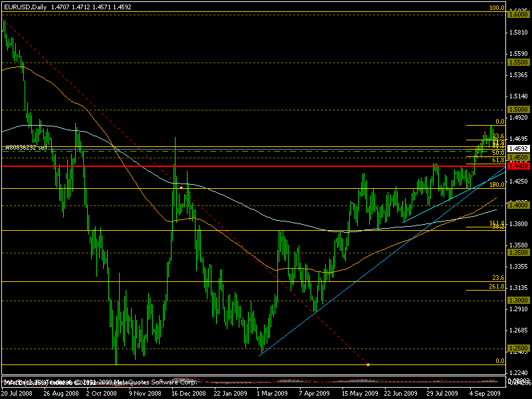Select the 261.8 Fibonacci extension label
This screenshot has width=532, height=399.
coord(497,287)
